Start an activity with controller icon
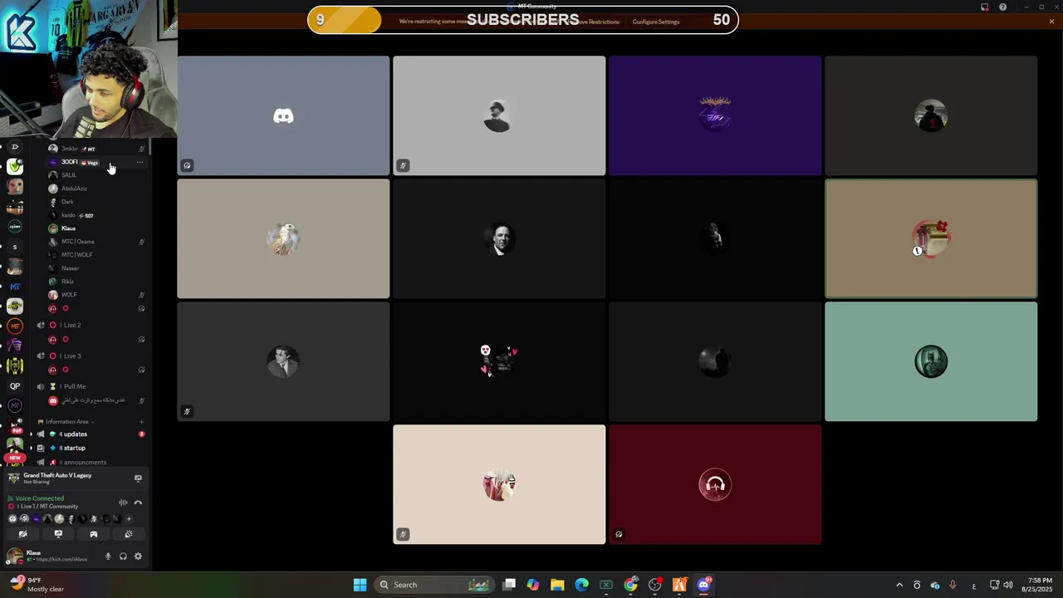1063x598 pixels. click(x=93, y=534)
